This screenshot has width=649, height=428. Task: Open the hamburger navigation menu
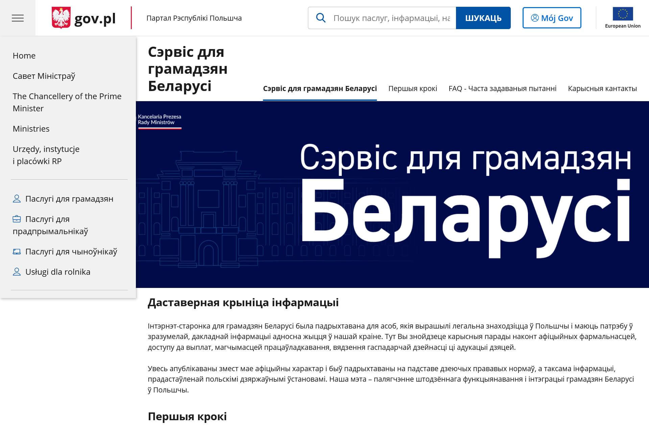18,18
